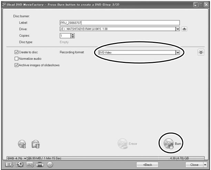This screenshot has height=170, width=211.
Task: Expand more options with double chevron
Action: pos(201,52)
